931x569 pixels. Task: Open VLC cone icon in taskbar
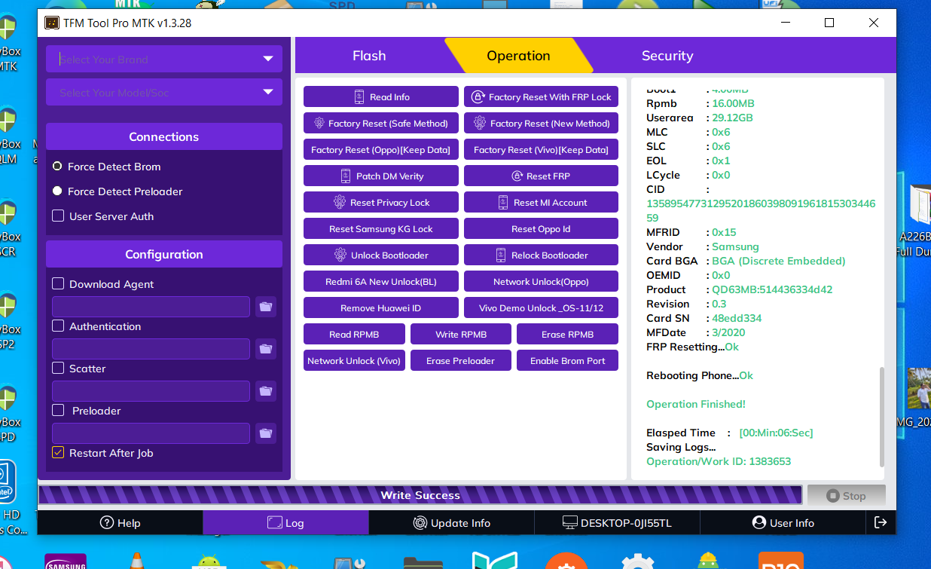point(137,561)
